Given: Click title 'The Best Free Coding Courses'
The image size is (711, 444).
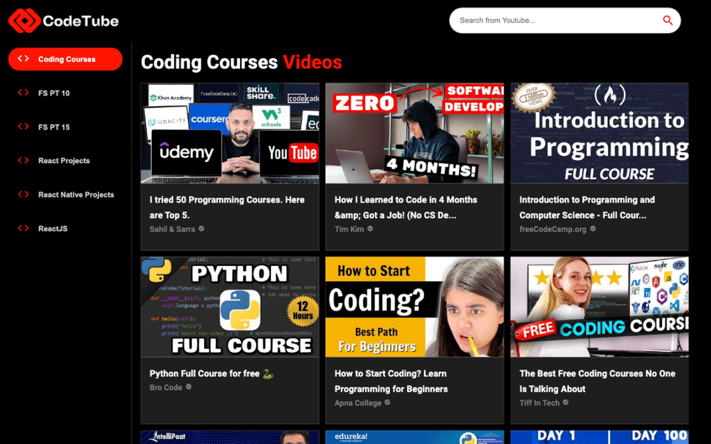Looking at the screenshot, I should (x=597, y=381).
